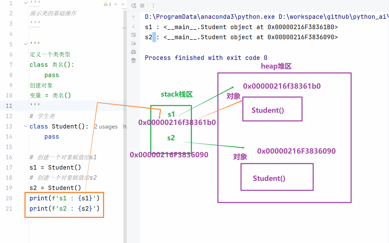Toggle scroll to end of console output
The width and height of the screenshot is (389, 243).
pos(133,43)
